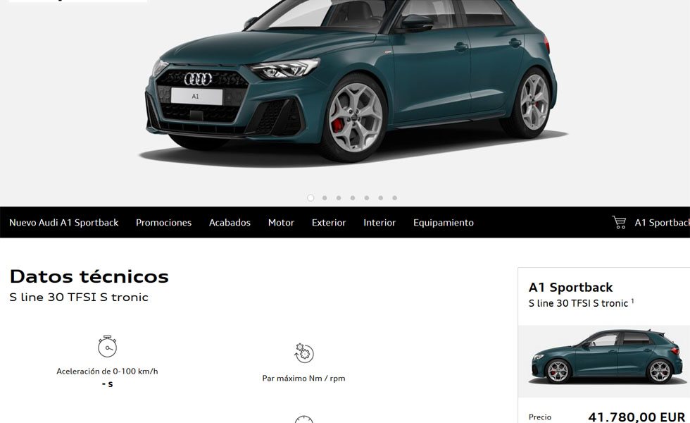The height and width of the screenshot is (423, 690).
Task: Select the first carousel dot
Action: pos(310,198)
